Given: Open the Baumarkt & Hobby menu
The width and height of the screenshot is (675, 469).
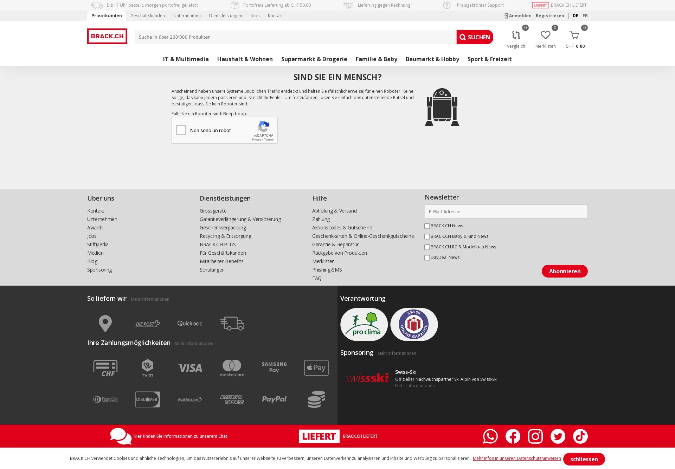Looking at the screenshot, I should point(432,59).
